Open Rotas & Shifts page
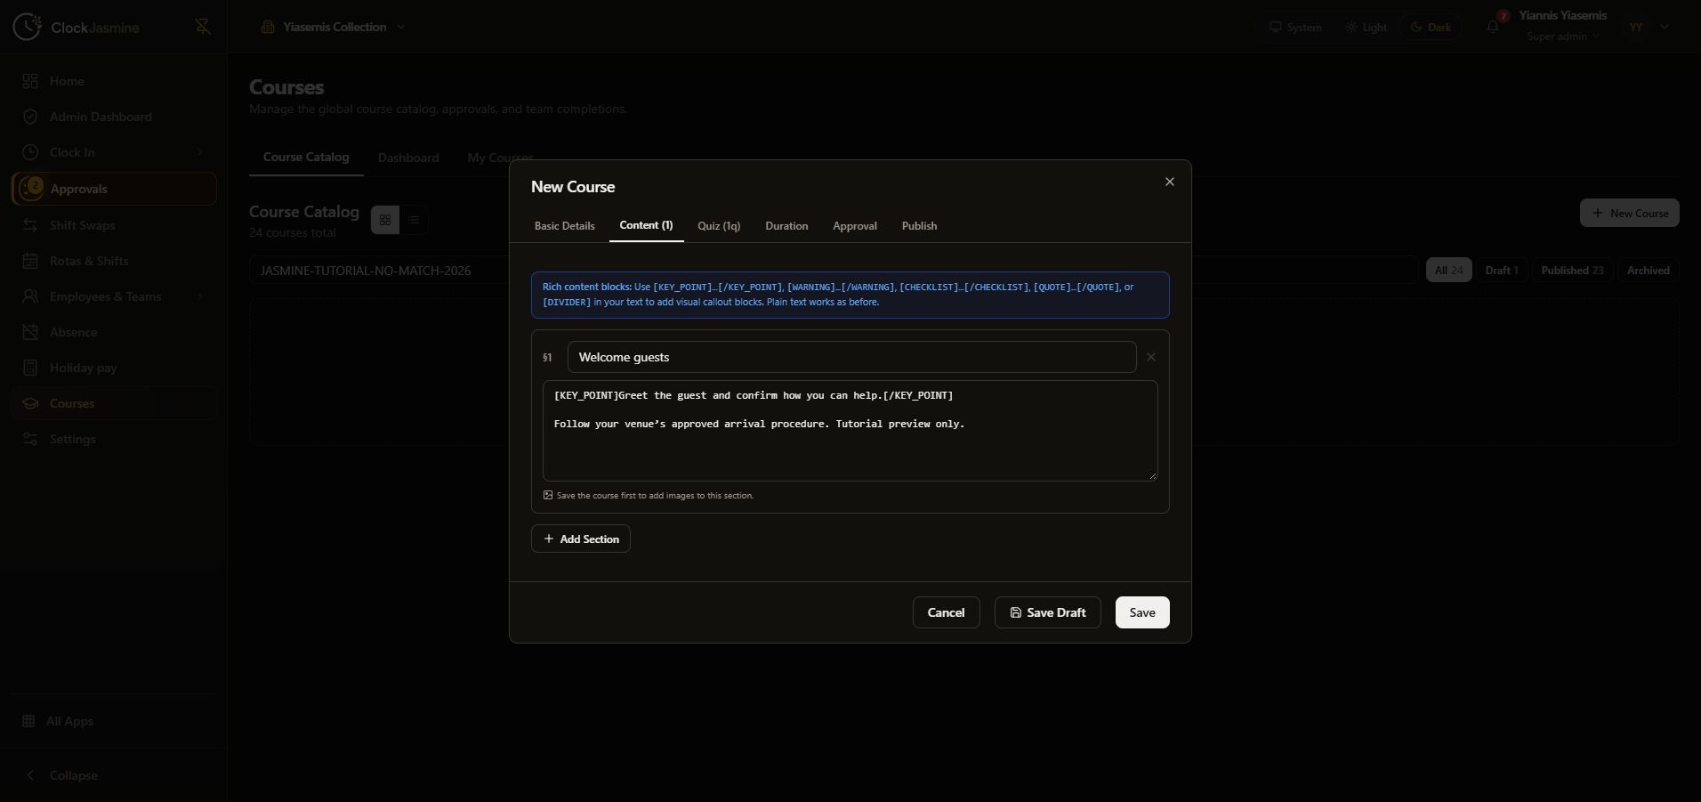Screen dimensions: 1701x802 (x=114, y=261)
